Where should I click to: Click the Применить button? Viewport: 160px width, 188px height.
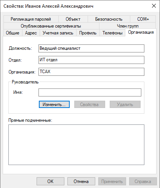click(x=112, y=181)
